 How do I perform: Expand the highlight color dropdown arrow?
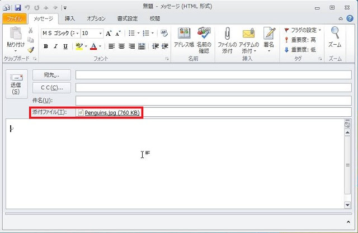click(86, 46)
